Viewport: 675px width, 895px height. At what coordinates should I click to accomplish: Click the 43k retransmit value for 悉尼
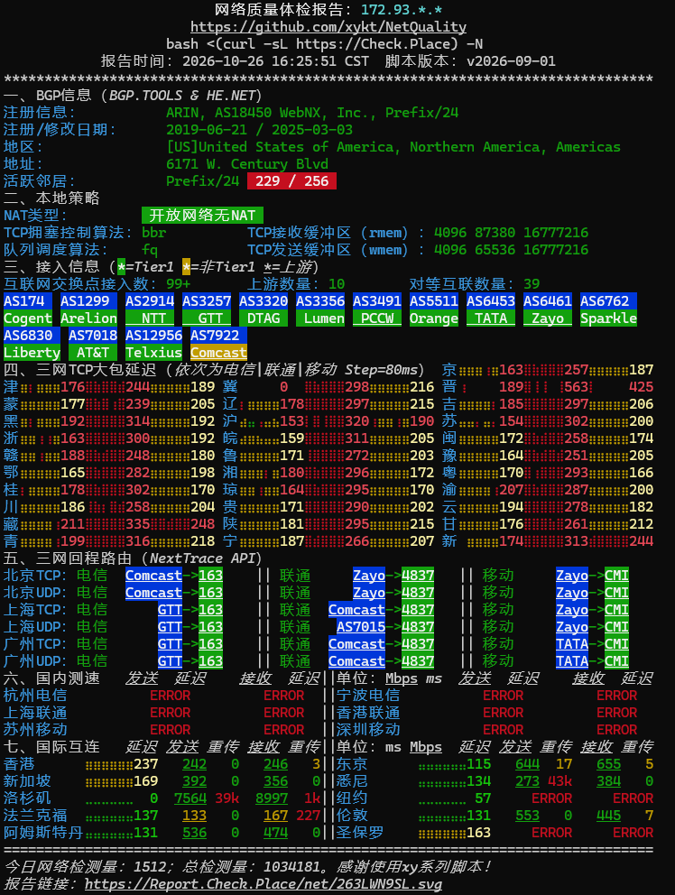click(x=559, y=780)
